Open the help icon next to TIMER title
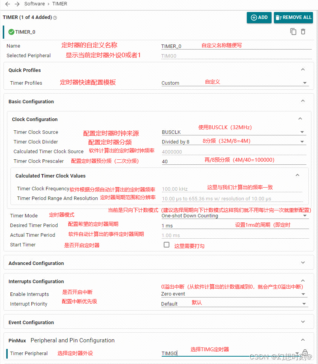The image size is (318, 364). [55, 18]
